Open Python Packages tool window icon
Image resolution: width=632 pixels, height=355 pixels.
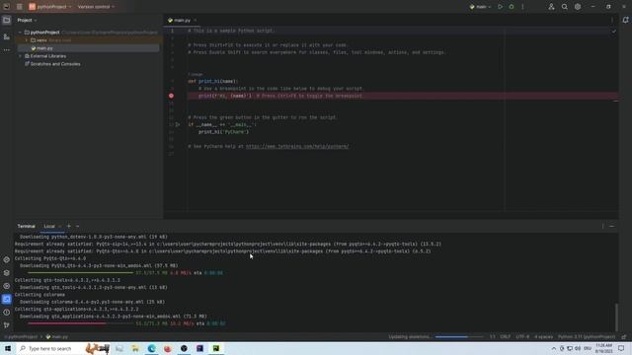click(7, 260)
